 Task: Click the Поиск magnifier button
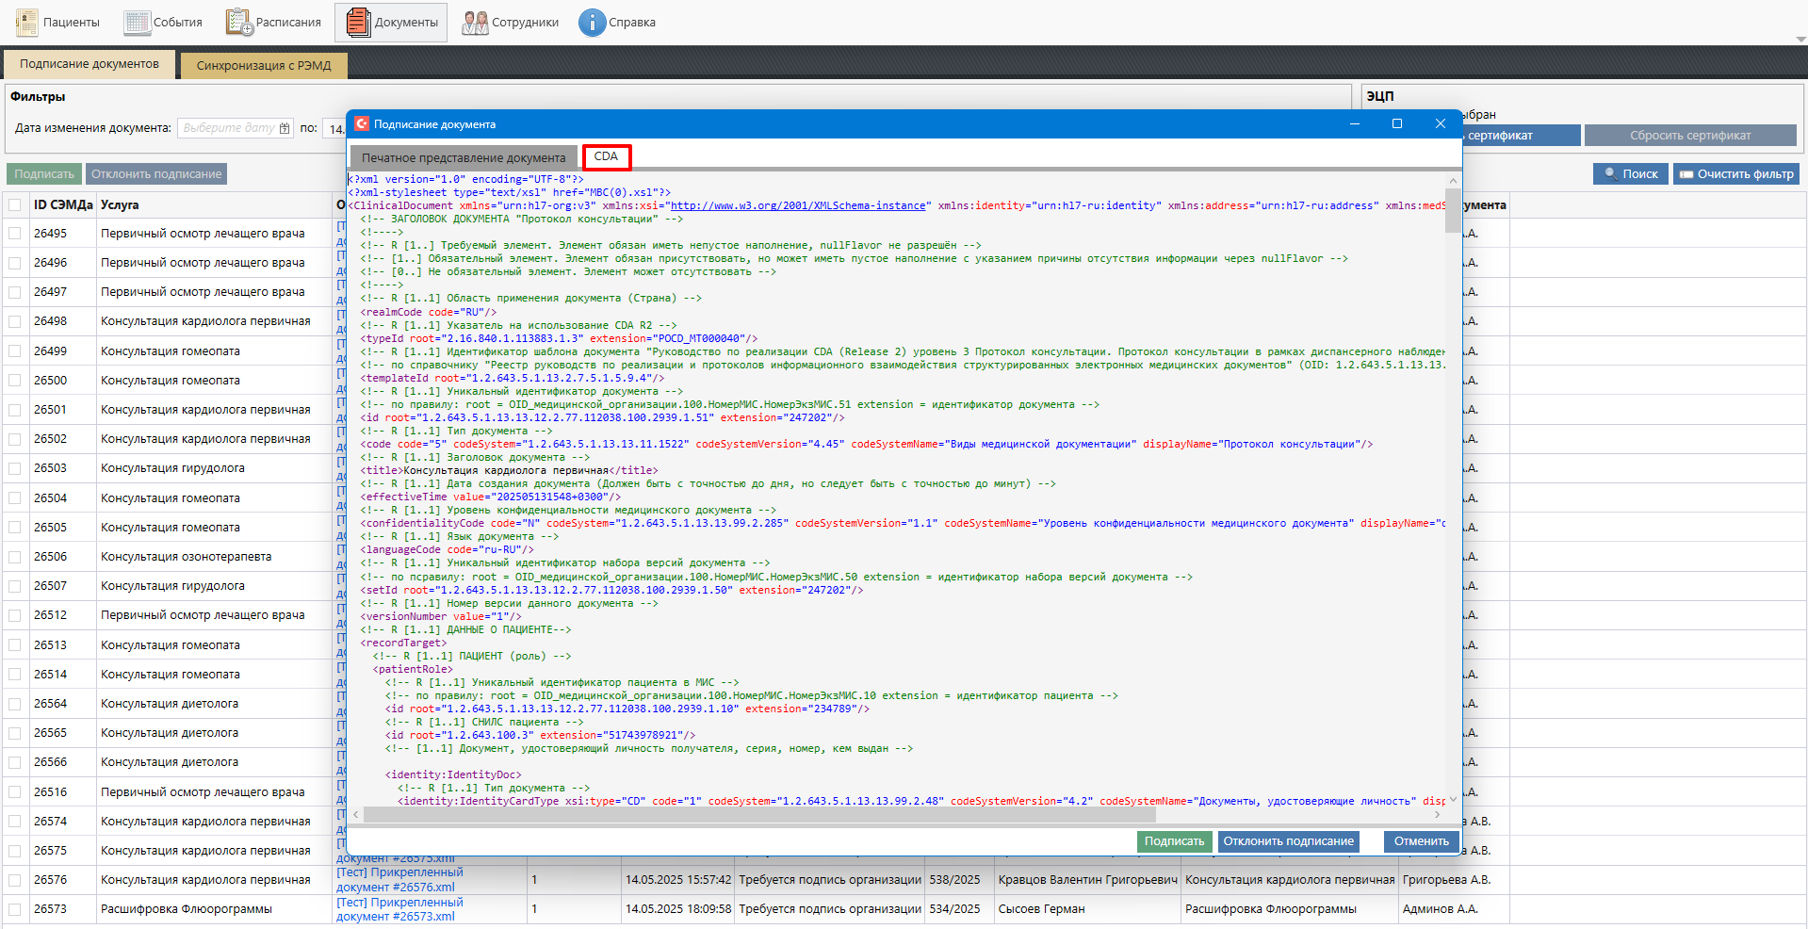pyautogui.click(x=1630, y=174)
